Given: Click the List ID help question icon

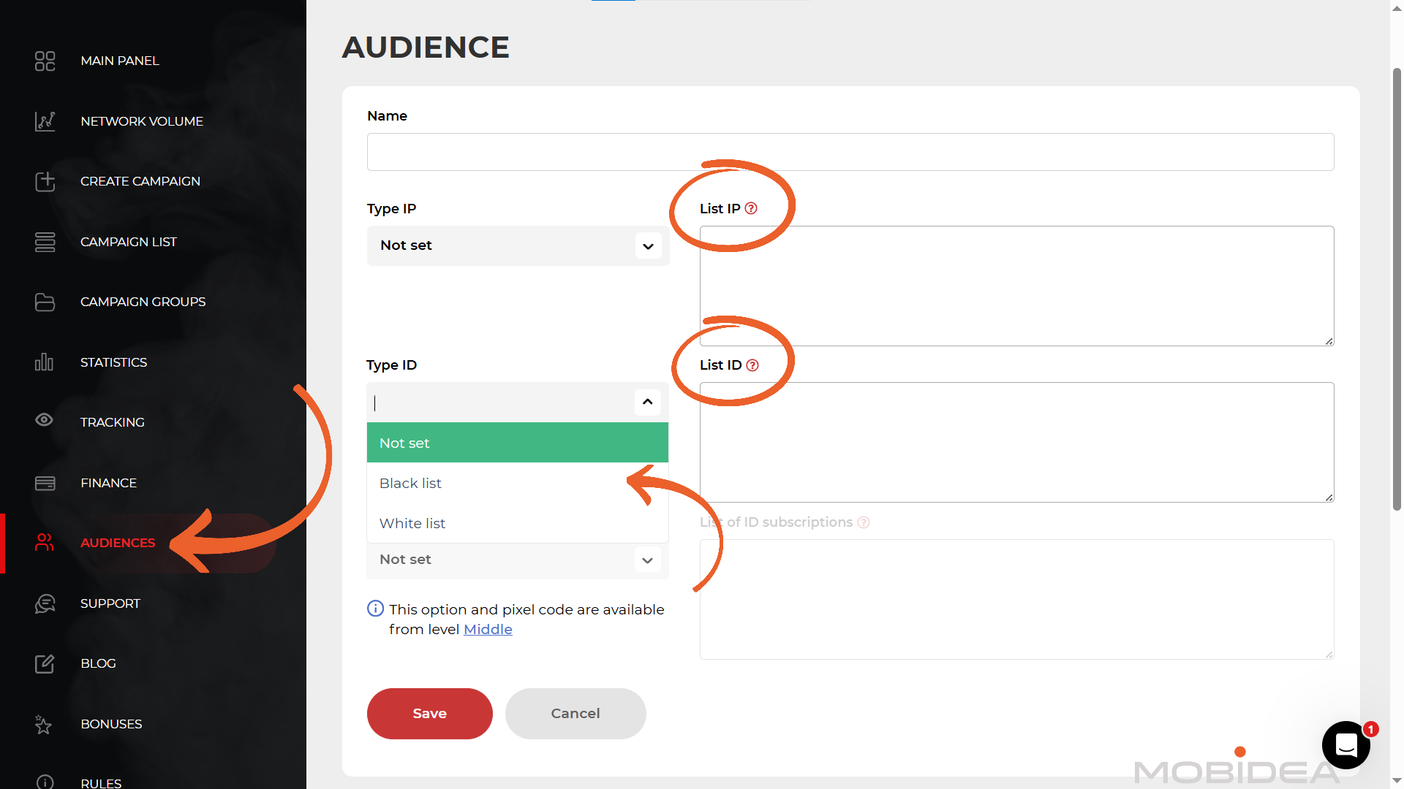Looking at the screenshot, I should 752,365.
